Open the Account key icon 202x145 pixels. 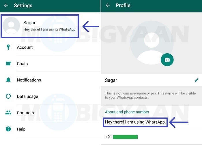click(x=8, y=47)
